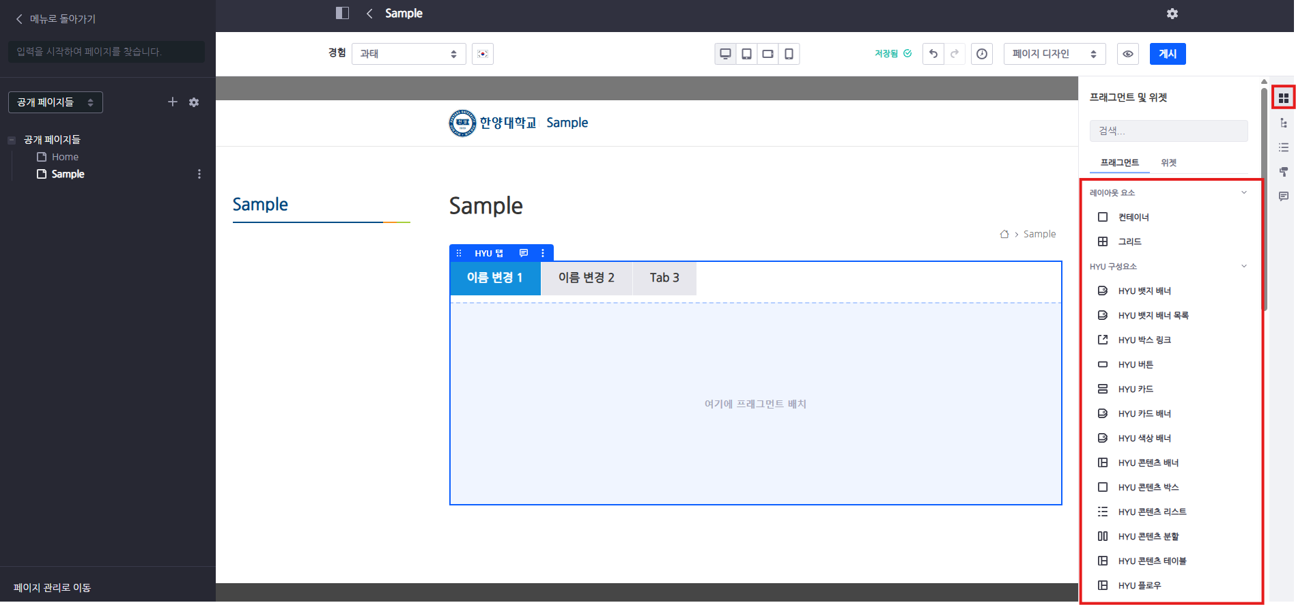
Task: Select the 이름 변경 2 tab
Action: coord(587,278)
